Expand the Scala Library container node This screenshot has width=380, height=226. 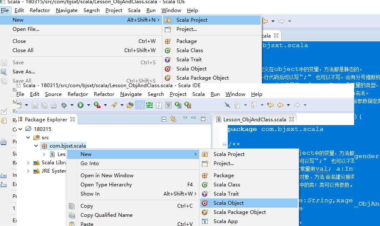28,163
